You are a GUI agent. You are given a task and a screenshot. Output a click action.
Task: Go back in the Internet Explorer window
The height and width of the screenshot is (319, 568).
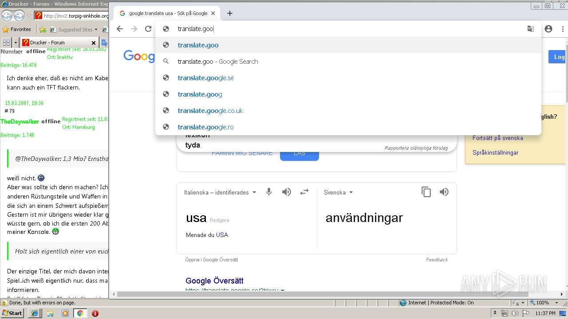coord(7,16)
